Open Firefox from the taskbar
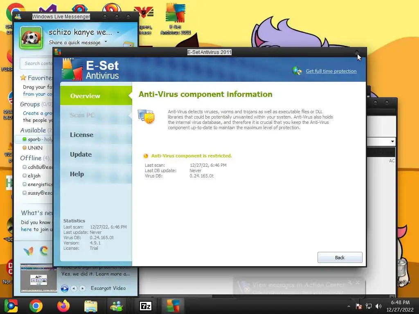 tap(63, 306)
